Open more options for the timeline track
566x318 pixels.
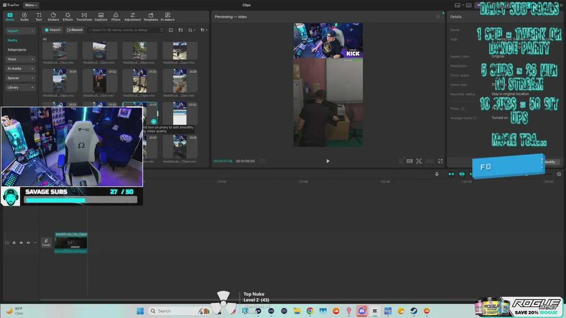(35, 242)
